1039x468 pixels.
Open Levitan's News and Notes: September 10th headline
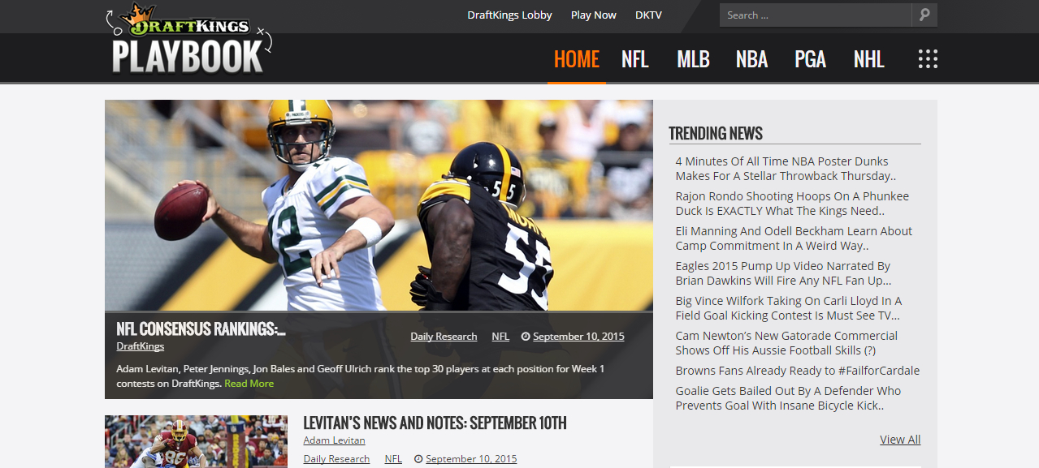(x=435, y=423)
